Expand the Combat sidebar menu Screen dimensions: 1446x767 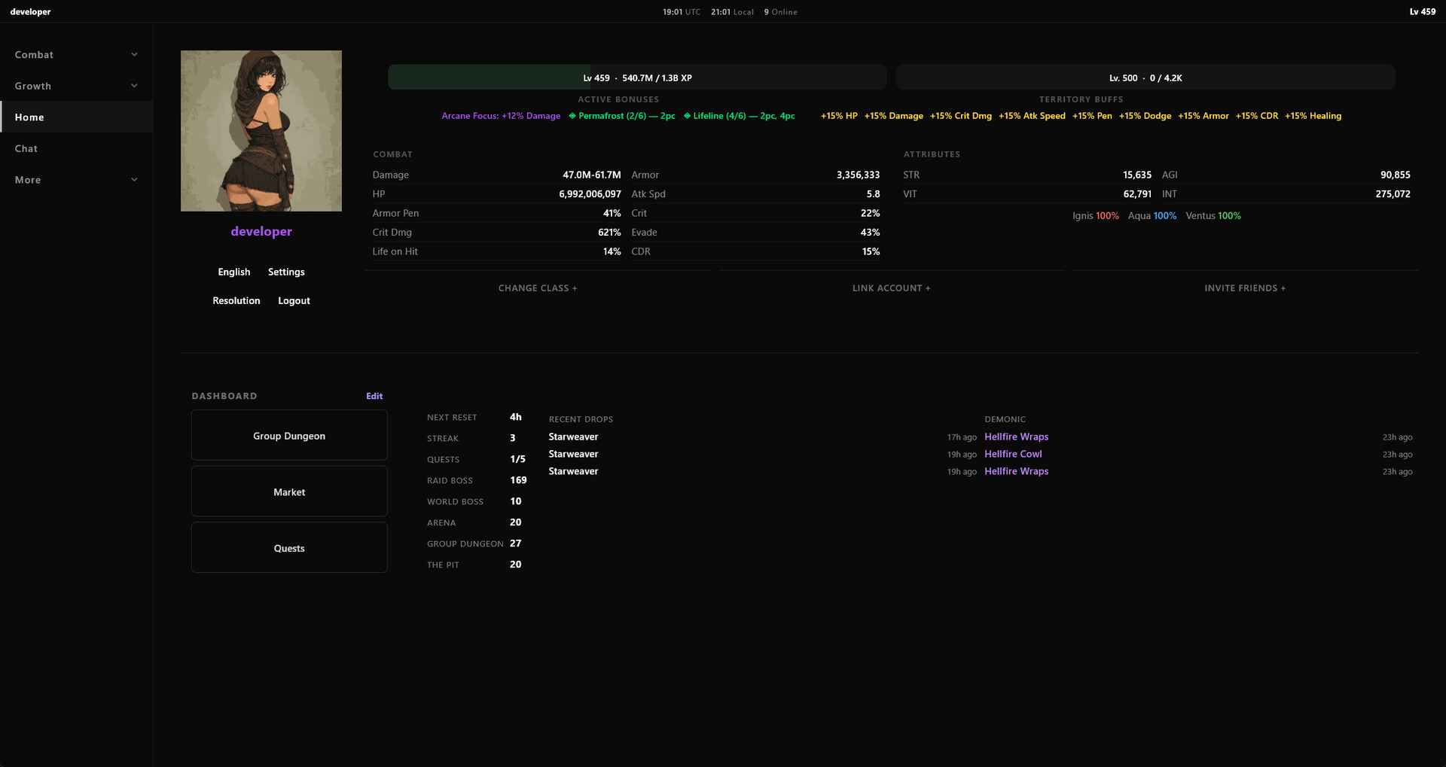tap(75, 55)
